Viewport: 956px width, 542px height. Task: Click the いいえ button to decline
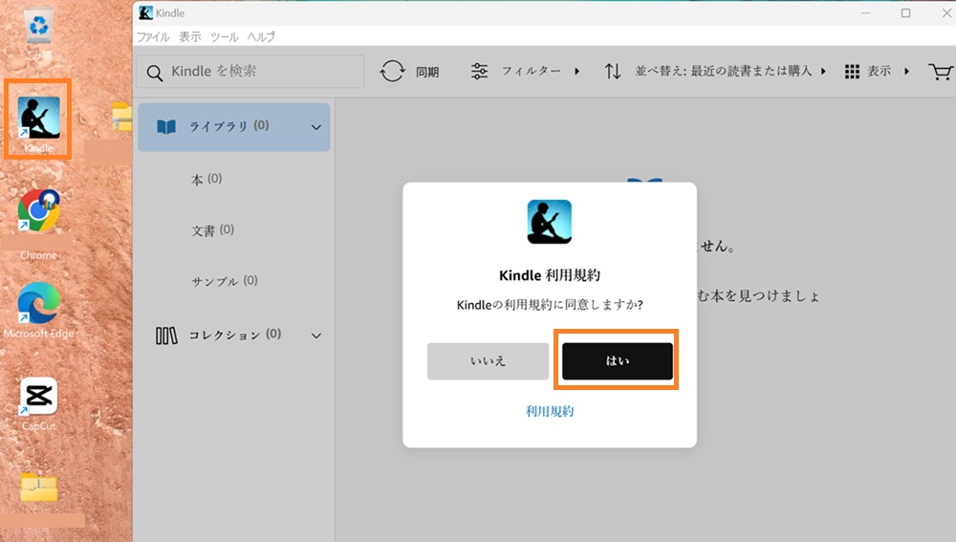pyautogui.click(x=488, y=361)
